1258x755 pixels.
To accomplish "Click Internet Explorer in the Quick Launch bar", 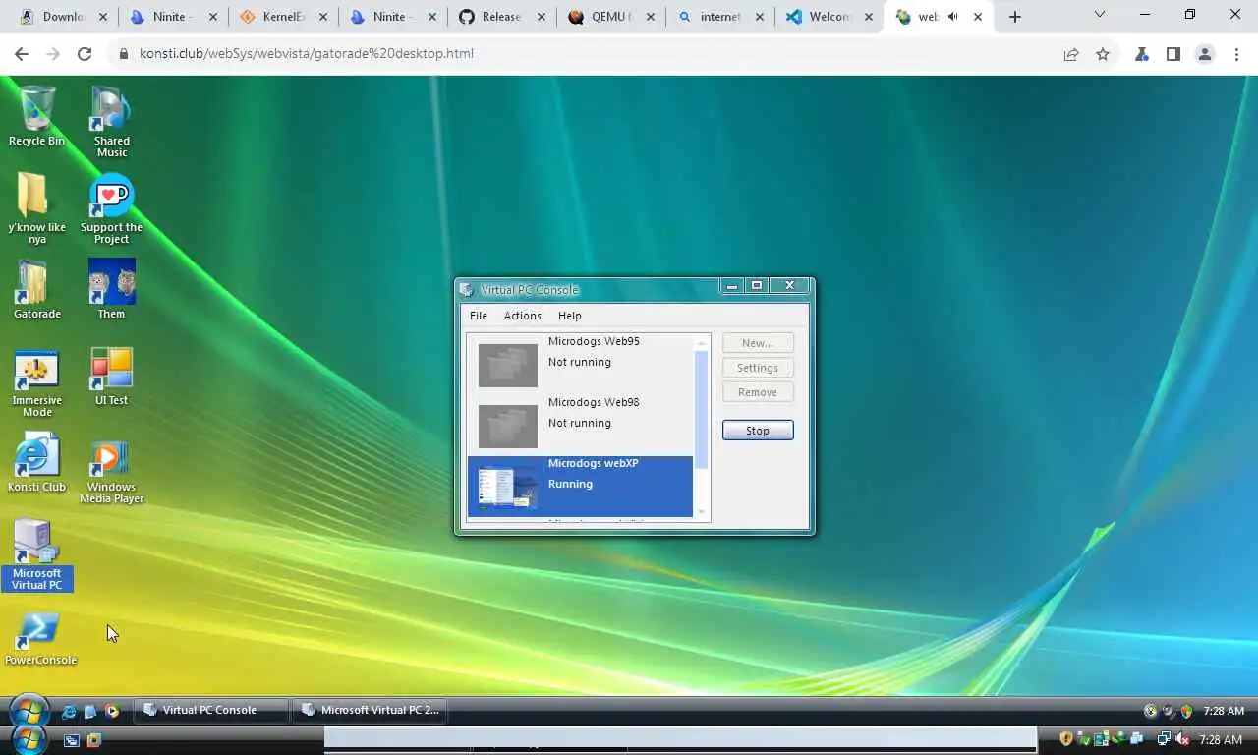I will pos(69,711).
